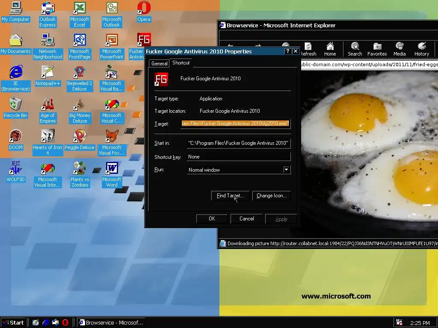
Task: Select the Age of Empires shortcut
Action: [47, 111]
